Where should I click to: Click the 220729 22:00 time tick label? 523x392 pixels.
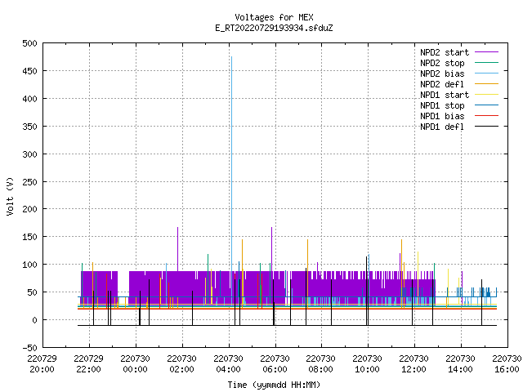(89, 364)
